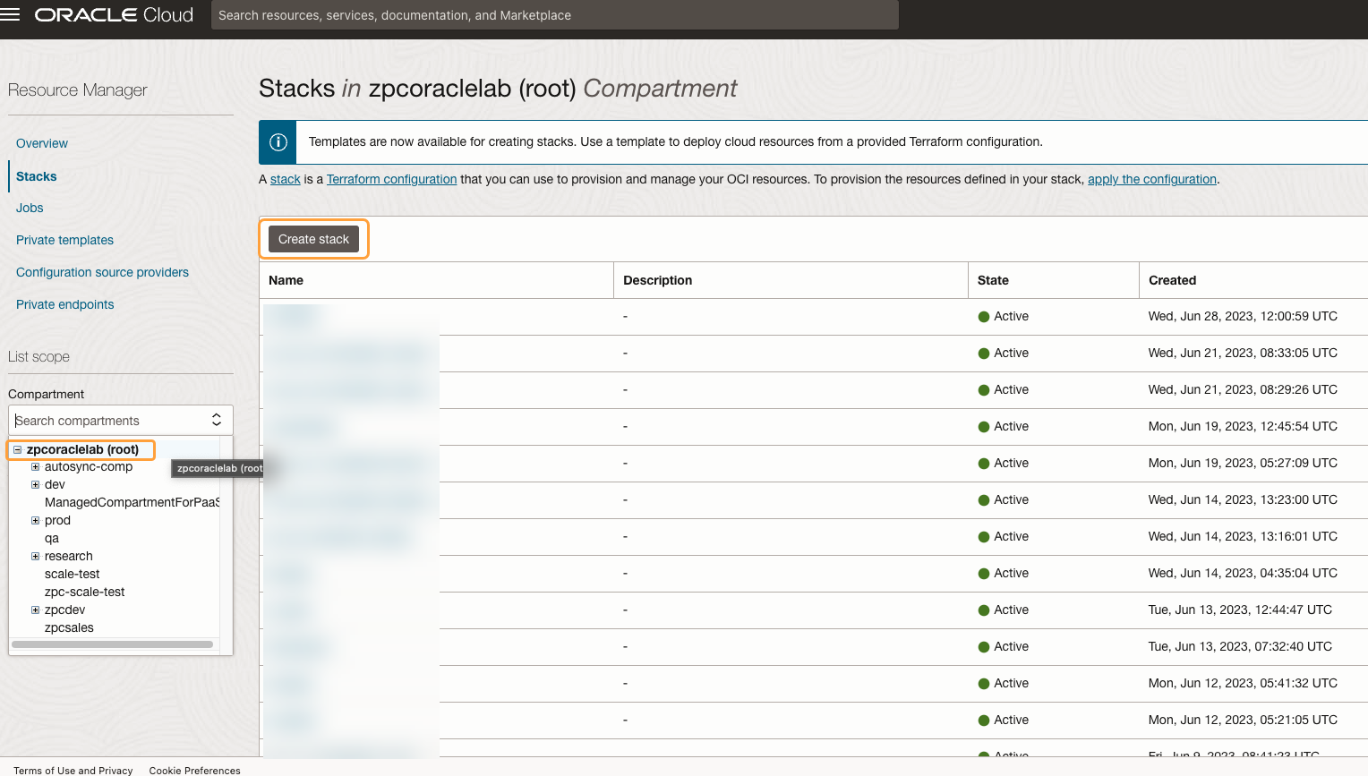The height and width of the screenshot is (776, 1368).
Task: Go to Configuration source providers
Action: (102, 272)
